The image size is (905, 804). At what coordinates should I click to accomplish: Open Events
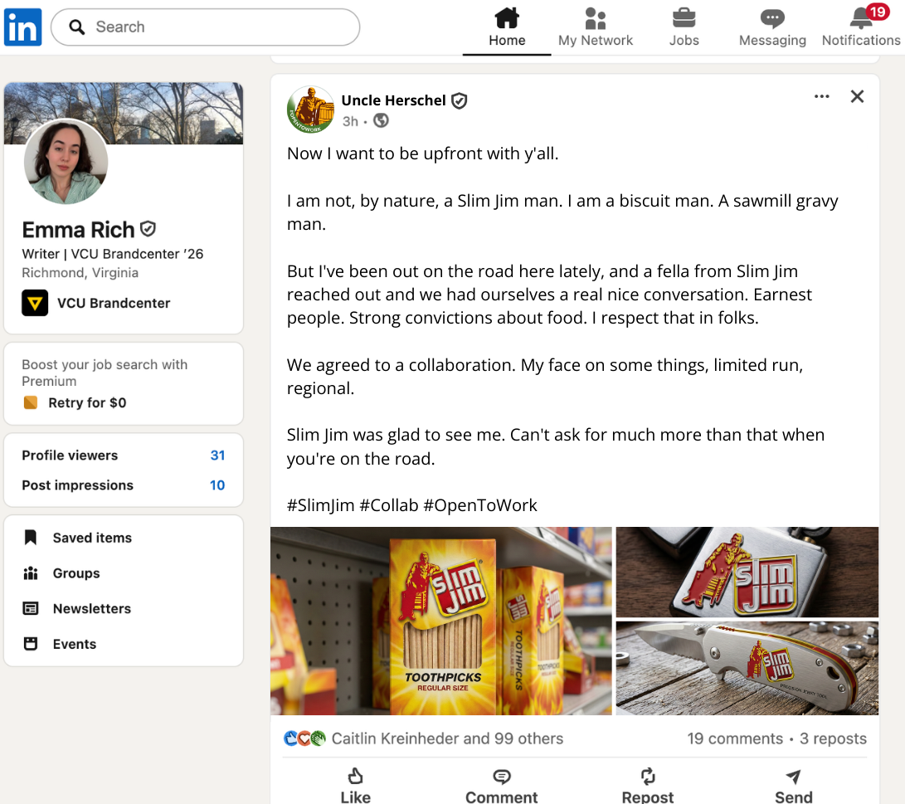coord(75,644)
